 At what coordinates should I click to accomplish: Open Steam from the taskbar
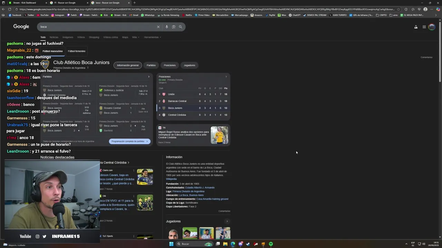pyautogui.click(x=248, y=244)
